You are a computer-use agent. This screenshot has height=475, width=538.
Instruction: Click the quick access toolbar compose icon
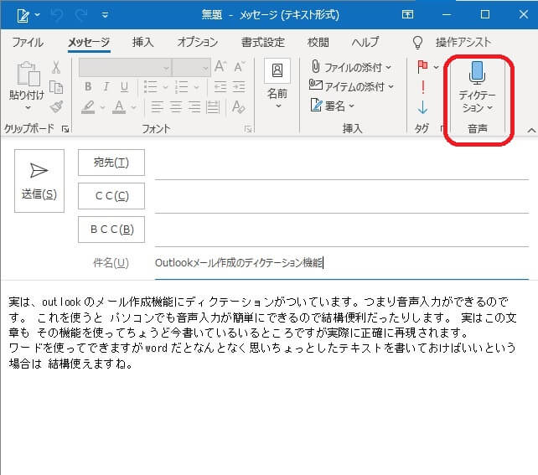23,15
